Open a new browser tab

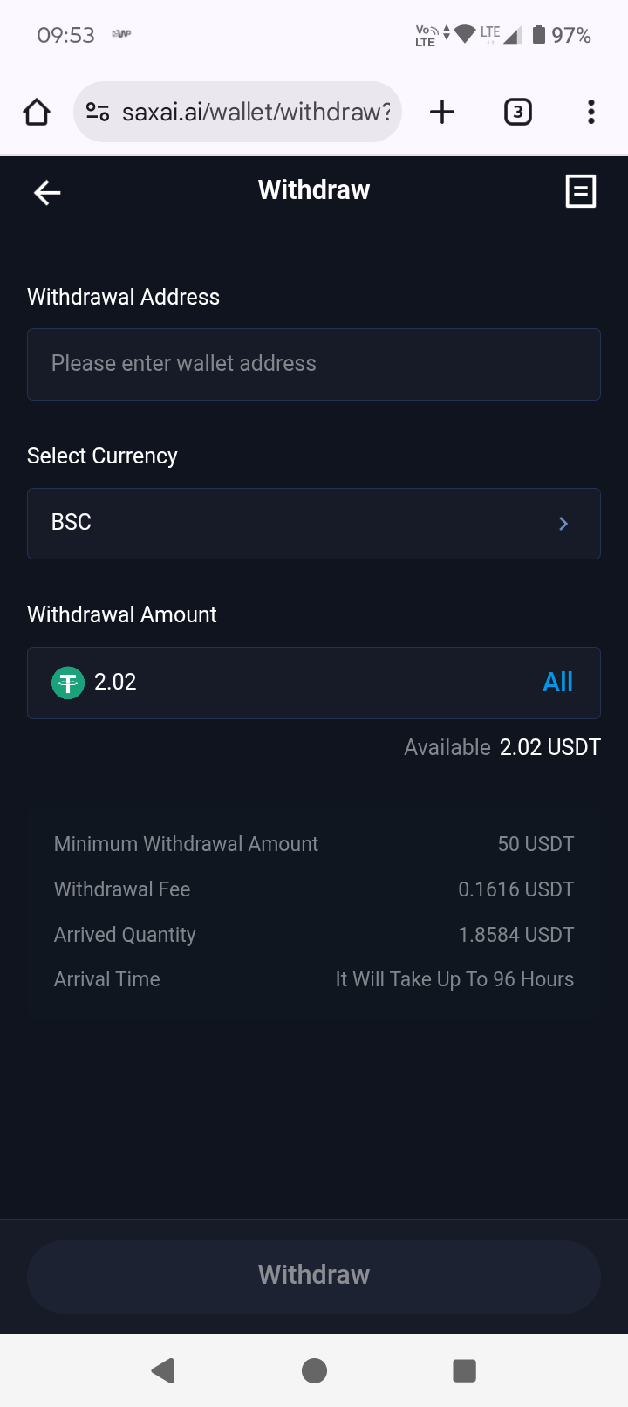point(442,112)
